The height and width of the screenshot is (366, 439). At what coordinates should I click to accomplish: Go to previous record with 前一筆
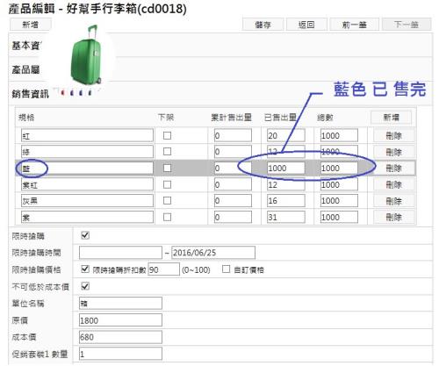pyautogui.click(x=354, y=25)
